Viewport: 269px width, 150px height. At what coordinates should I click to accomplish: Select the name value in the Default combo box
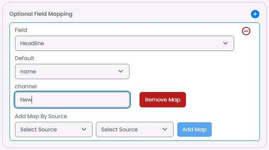click(28, 72)
